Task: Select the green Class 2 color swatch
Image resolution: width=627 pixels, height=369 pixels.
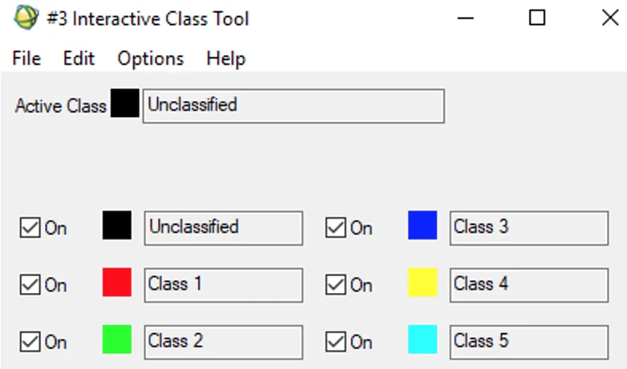Action: (x=117, y=339)
